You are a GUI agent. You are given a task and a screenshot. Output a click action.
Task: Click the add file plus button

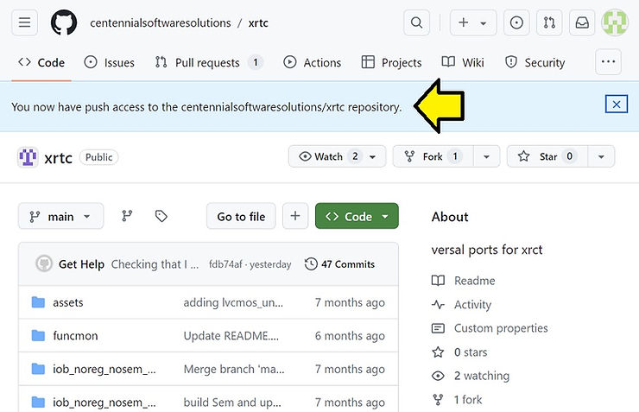294,216
